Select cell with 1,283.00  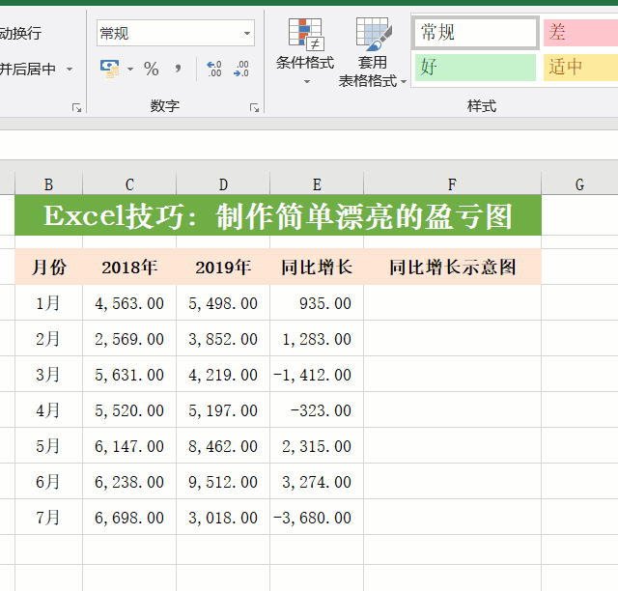[x=317, y=338]
